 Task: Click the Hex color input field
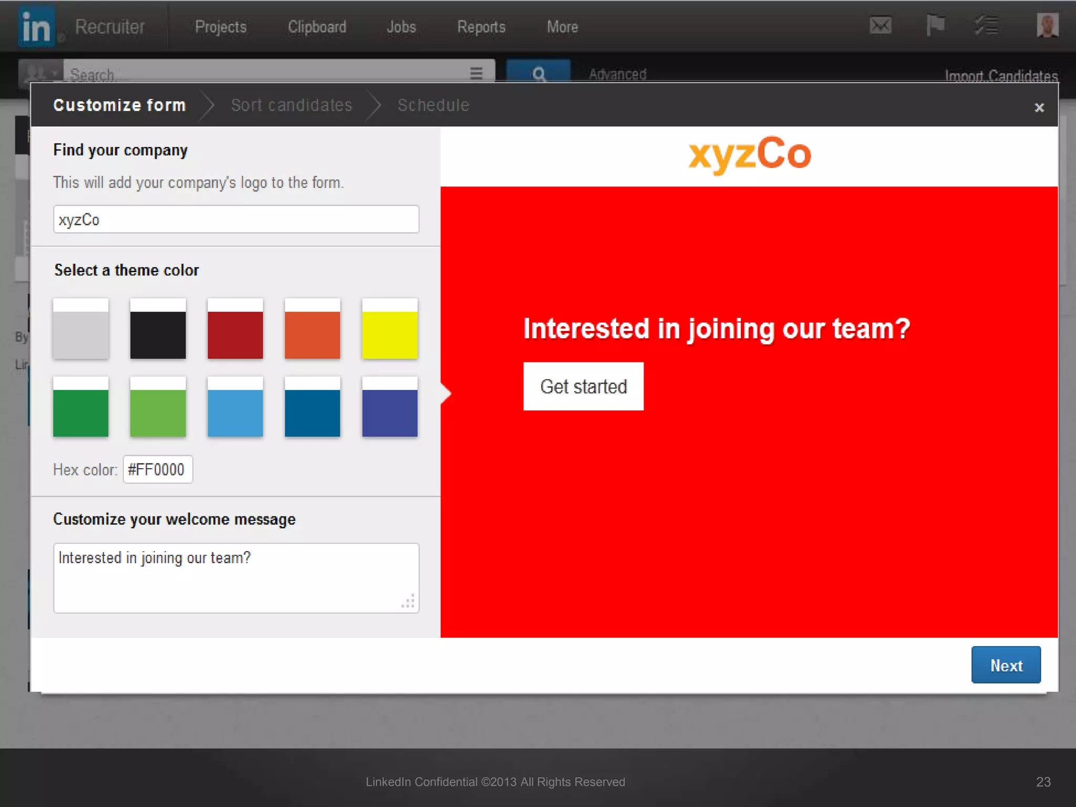point(158,469)
